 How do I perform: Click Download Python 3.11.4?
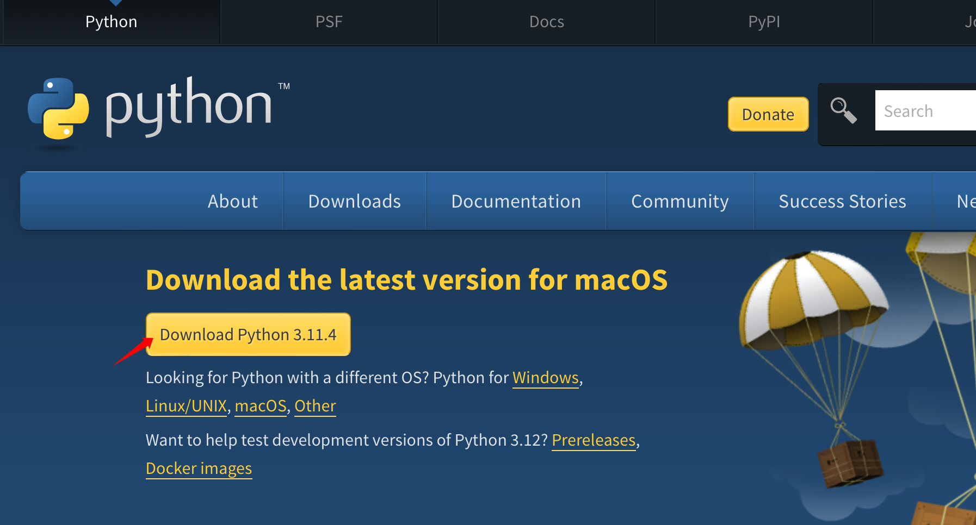pos(248,334)
